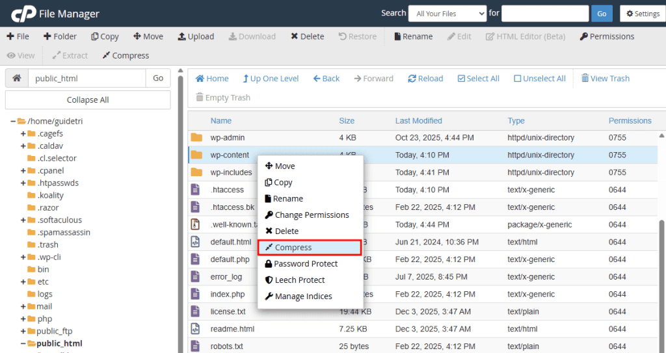Screen dimensions: 666x353
Task: Choose Compress from the context menu
Action: tap(293, 248)
